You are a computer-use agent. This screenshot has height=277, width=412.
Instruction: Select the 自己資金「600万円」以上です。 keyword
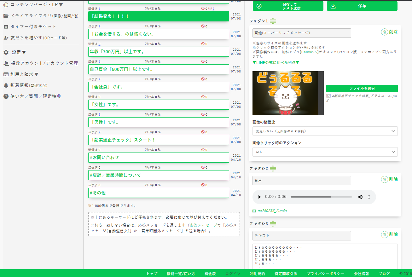point(159,69)
